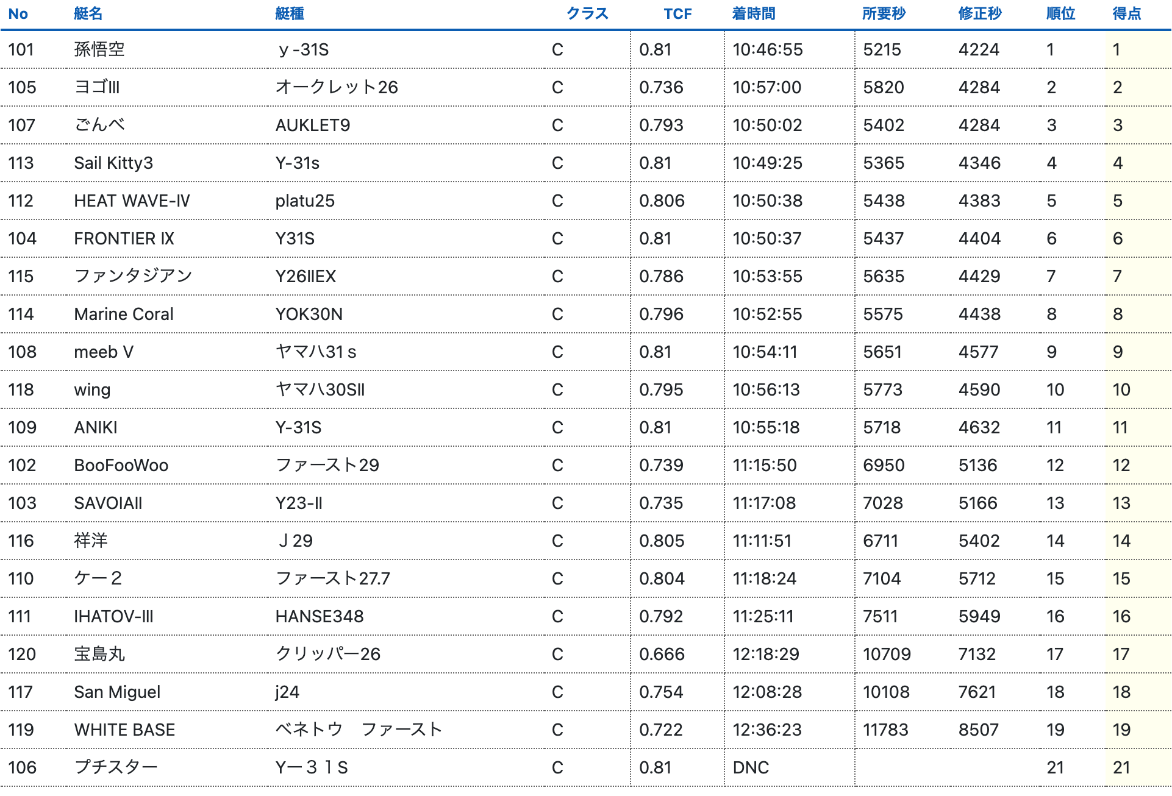Click the 順位 column header
This screenshot has width=1172, height=796.
[1060, 14]
